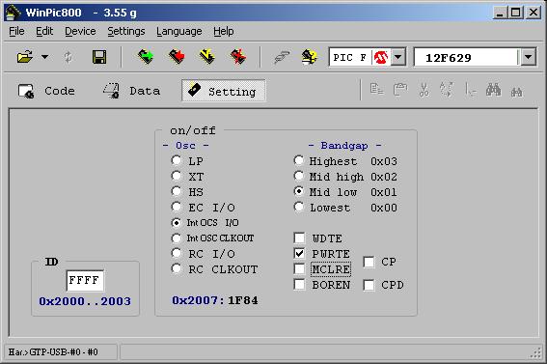The image size is (547, 364).
Task: Enable the CPD data protect checkbox
Action: (369, 285)
